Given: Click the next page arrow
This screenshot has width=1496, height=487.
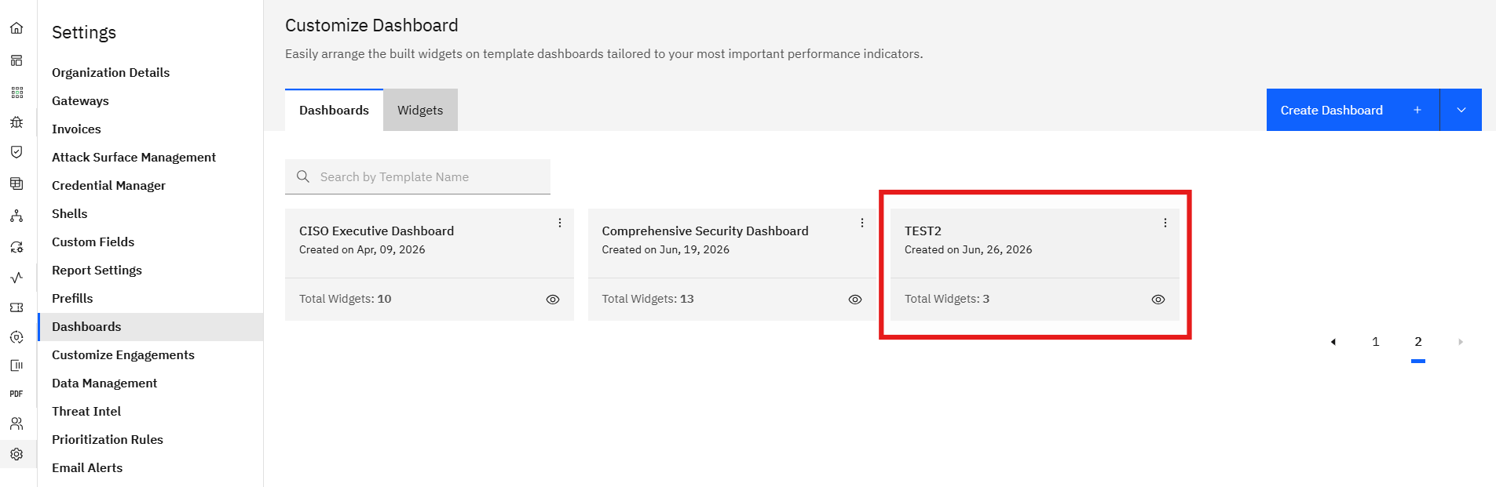Looking at the screenshot, I should point(1461,342).
